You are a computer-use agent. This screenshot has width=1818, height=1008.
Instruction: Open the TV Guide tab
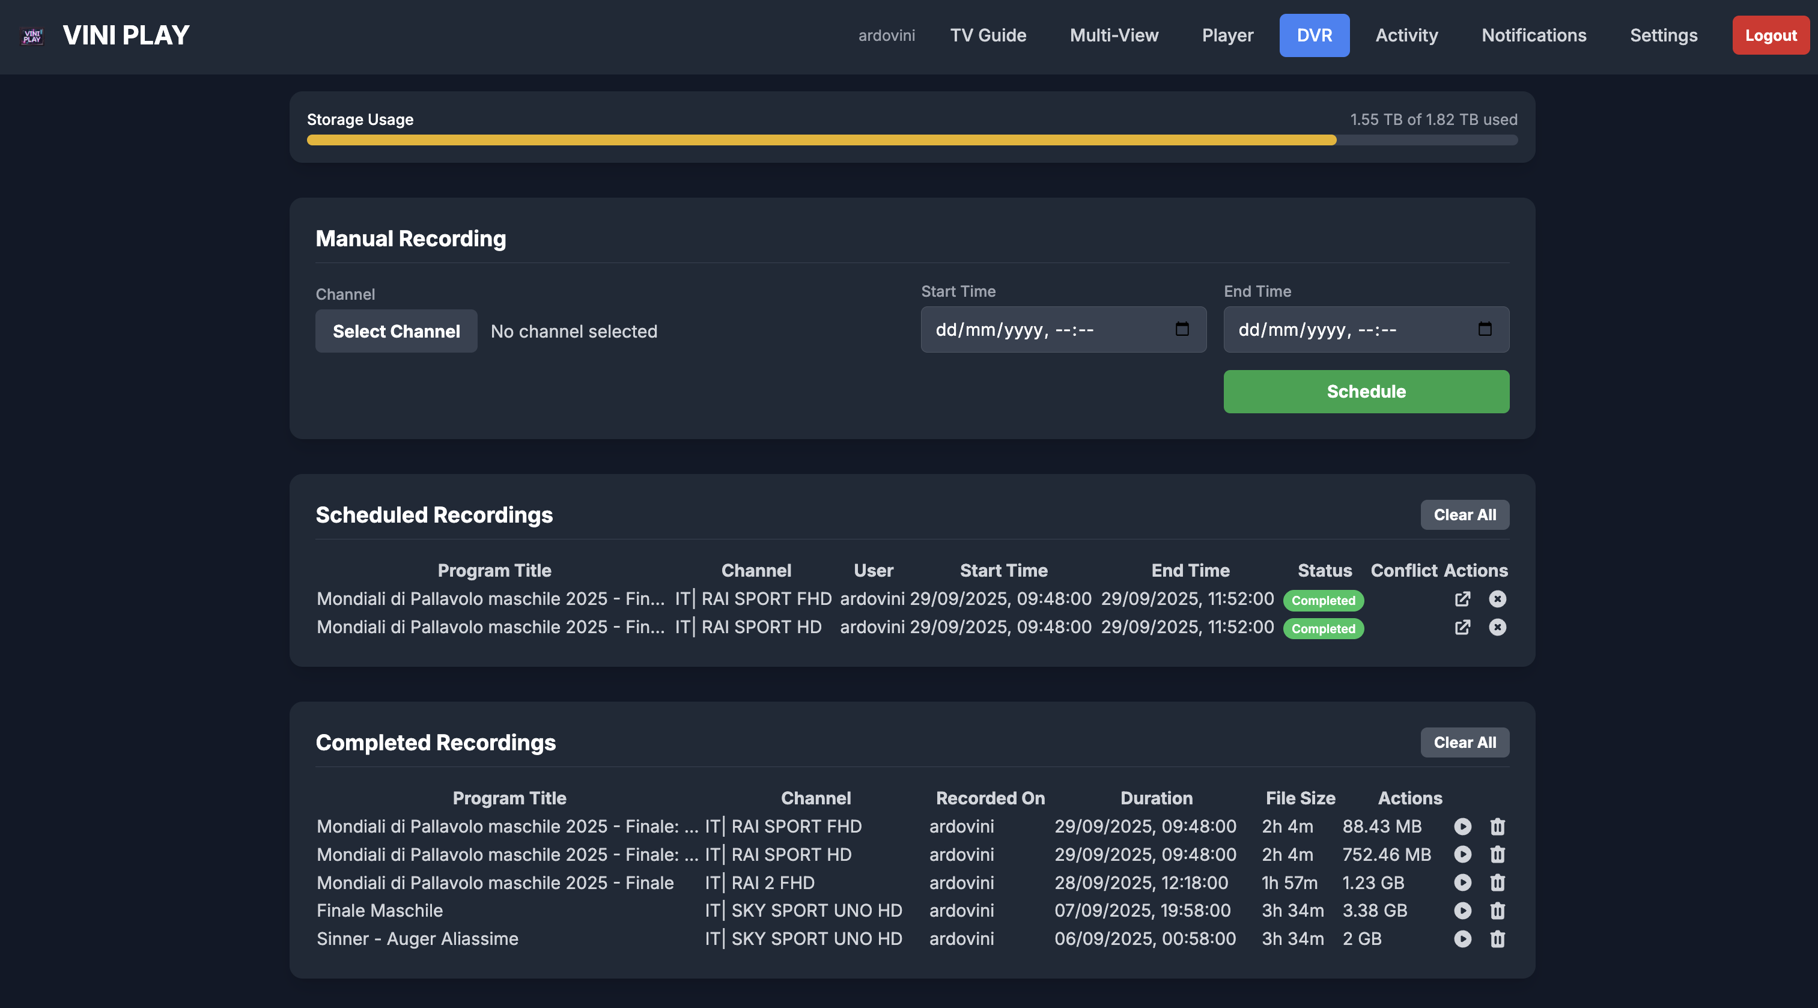click(987, 35)
